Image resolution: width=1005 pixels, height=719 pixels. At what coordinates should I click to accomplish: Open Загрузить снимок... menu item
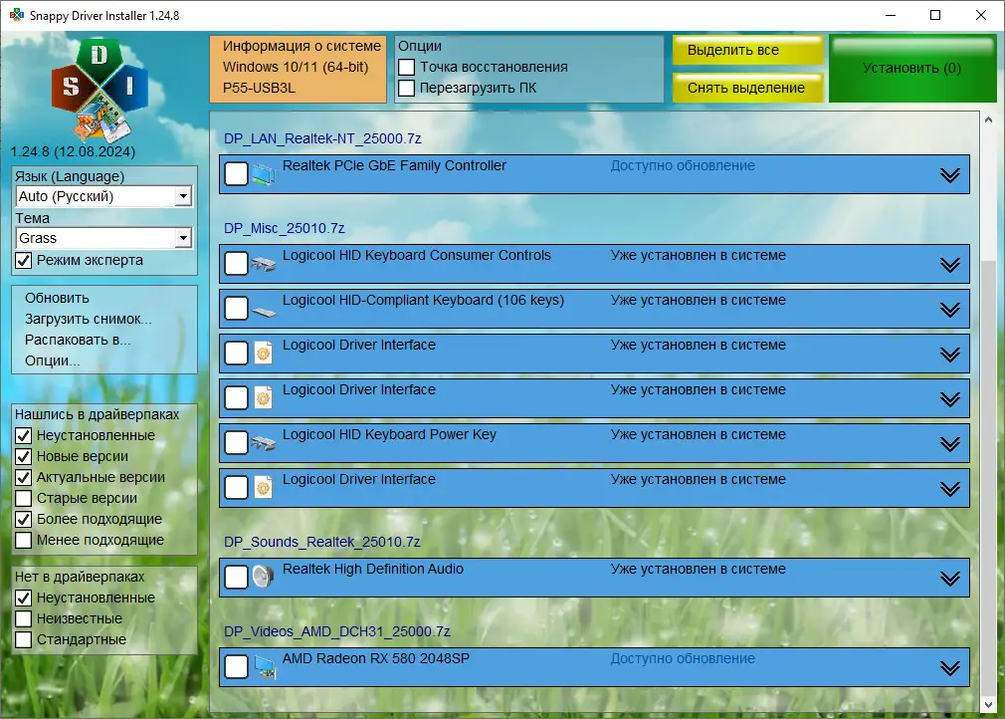[89, 320]
